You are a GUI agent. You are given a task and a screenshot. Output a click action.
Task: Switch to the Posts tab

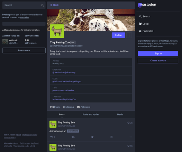(62, 115)
